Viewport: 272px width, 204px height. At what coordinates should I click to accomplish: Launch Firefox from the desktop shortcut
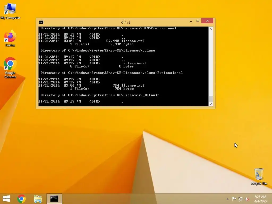click(10, 38)
